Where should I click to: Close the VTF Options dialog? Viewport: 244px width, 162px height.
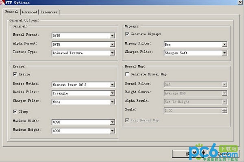240,2
